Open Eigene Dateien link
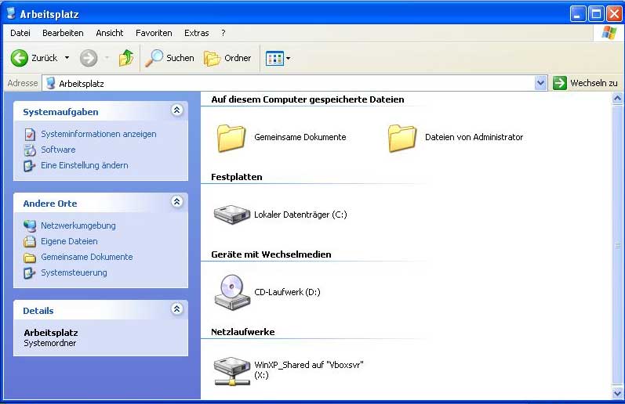The image size is (625, 404). (69, 241)
